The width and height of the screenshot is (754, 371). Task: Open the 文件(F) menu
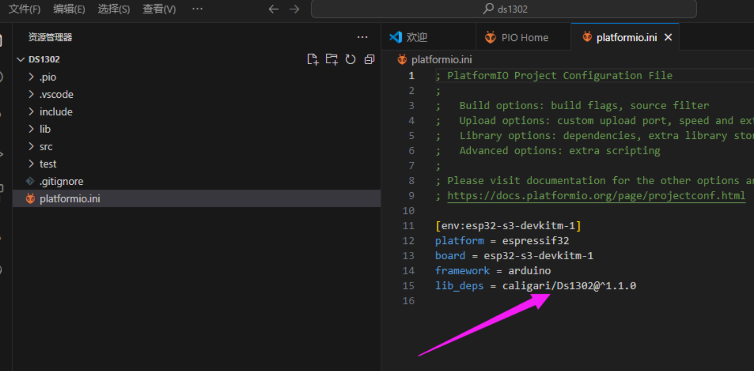(25, 9)
